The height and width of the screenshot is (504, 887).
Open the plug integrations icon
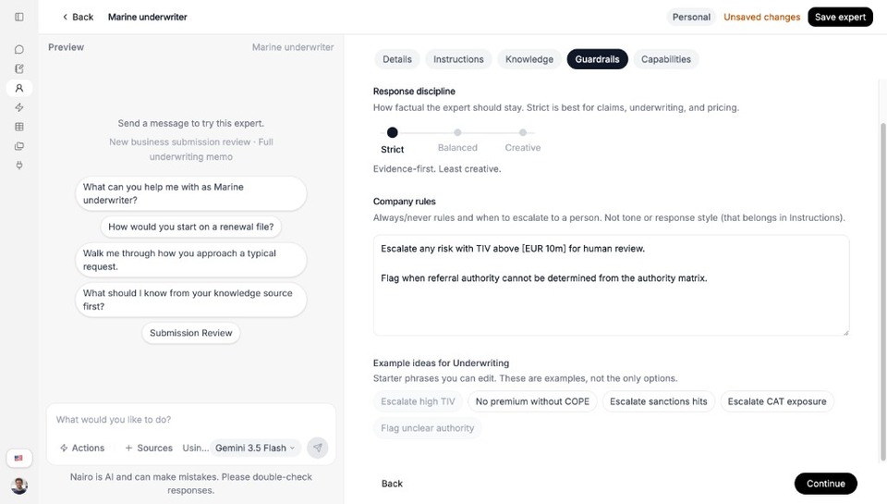[19, 166]
